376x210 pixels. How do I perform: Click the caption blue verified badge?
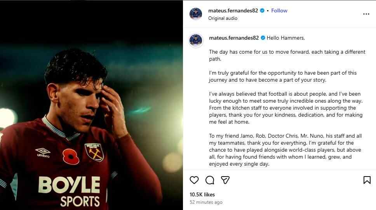coord(263,38)
